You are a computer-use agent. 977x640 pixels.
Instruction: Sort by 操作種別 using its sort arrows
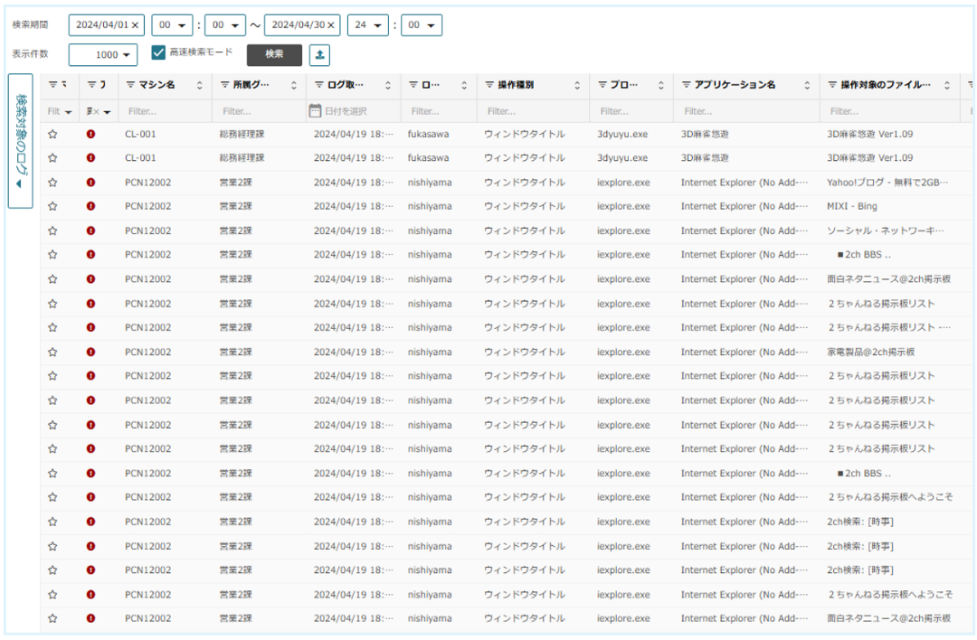[577, 85]
